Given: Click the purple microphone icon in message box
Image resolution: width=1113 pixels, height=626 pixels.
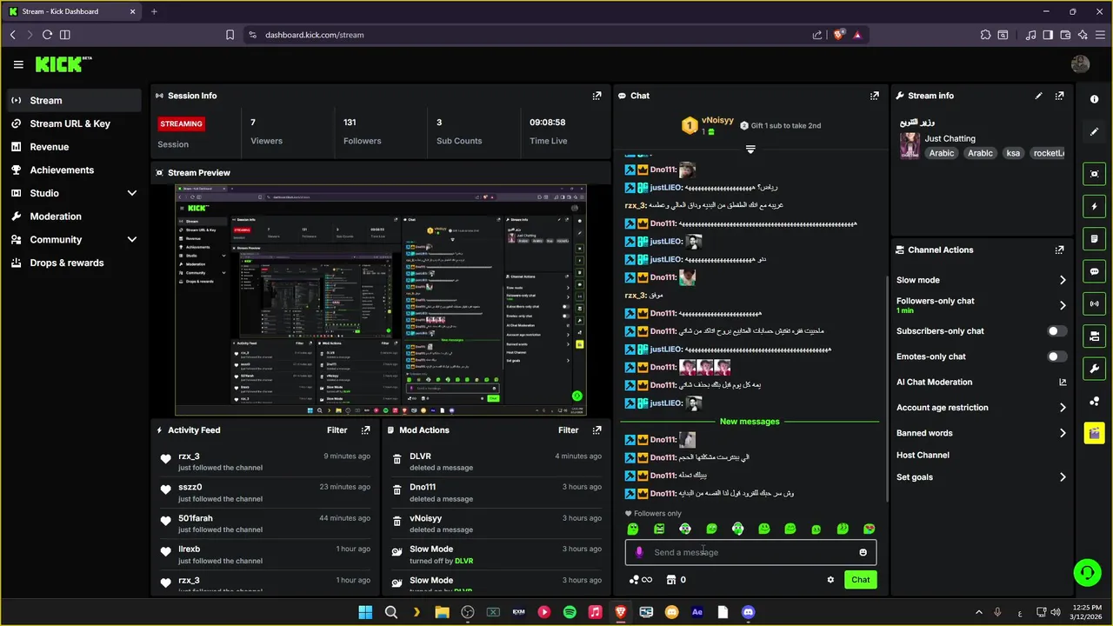Looking at the screenshot, I should (x=640, y=552).
